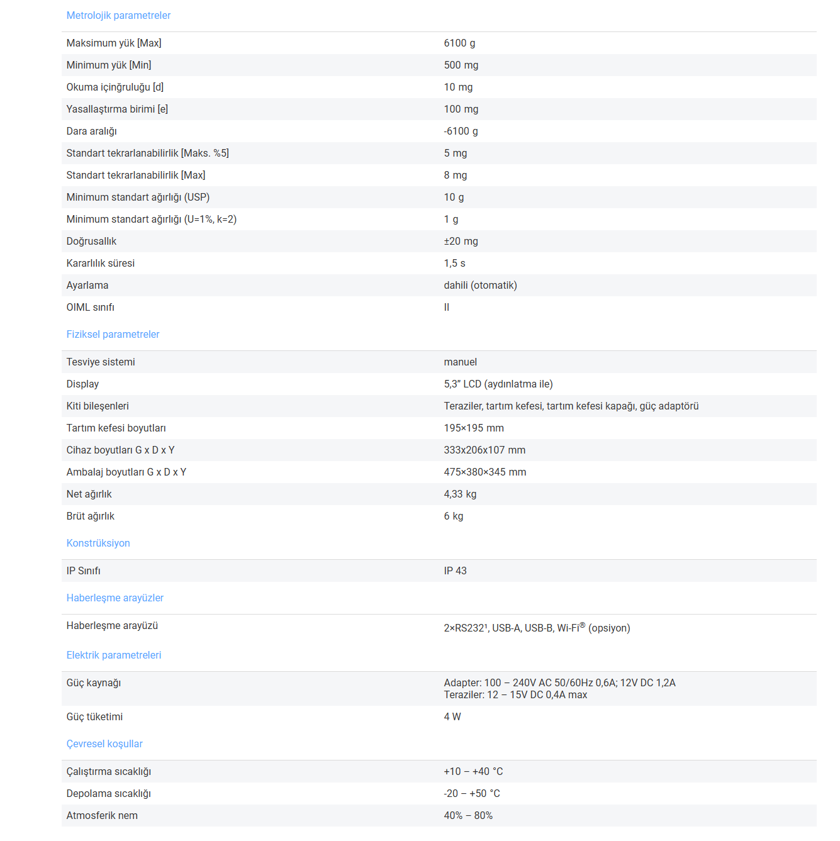
Task: Click the OIML sınıfı row label
Action: click(90, 307)
